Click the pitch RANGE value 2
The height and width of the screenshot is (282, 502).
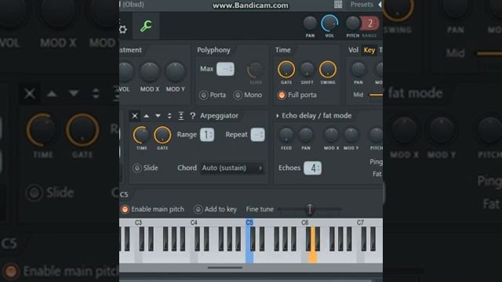point(370,23)
